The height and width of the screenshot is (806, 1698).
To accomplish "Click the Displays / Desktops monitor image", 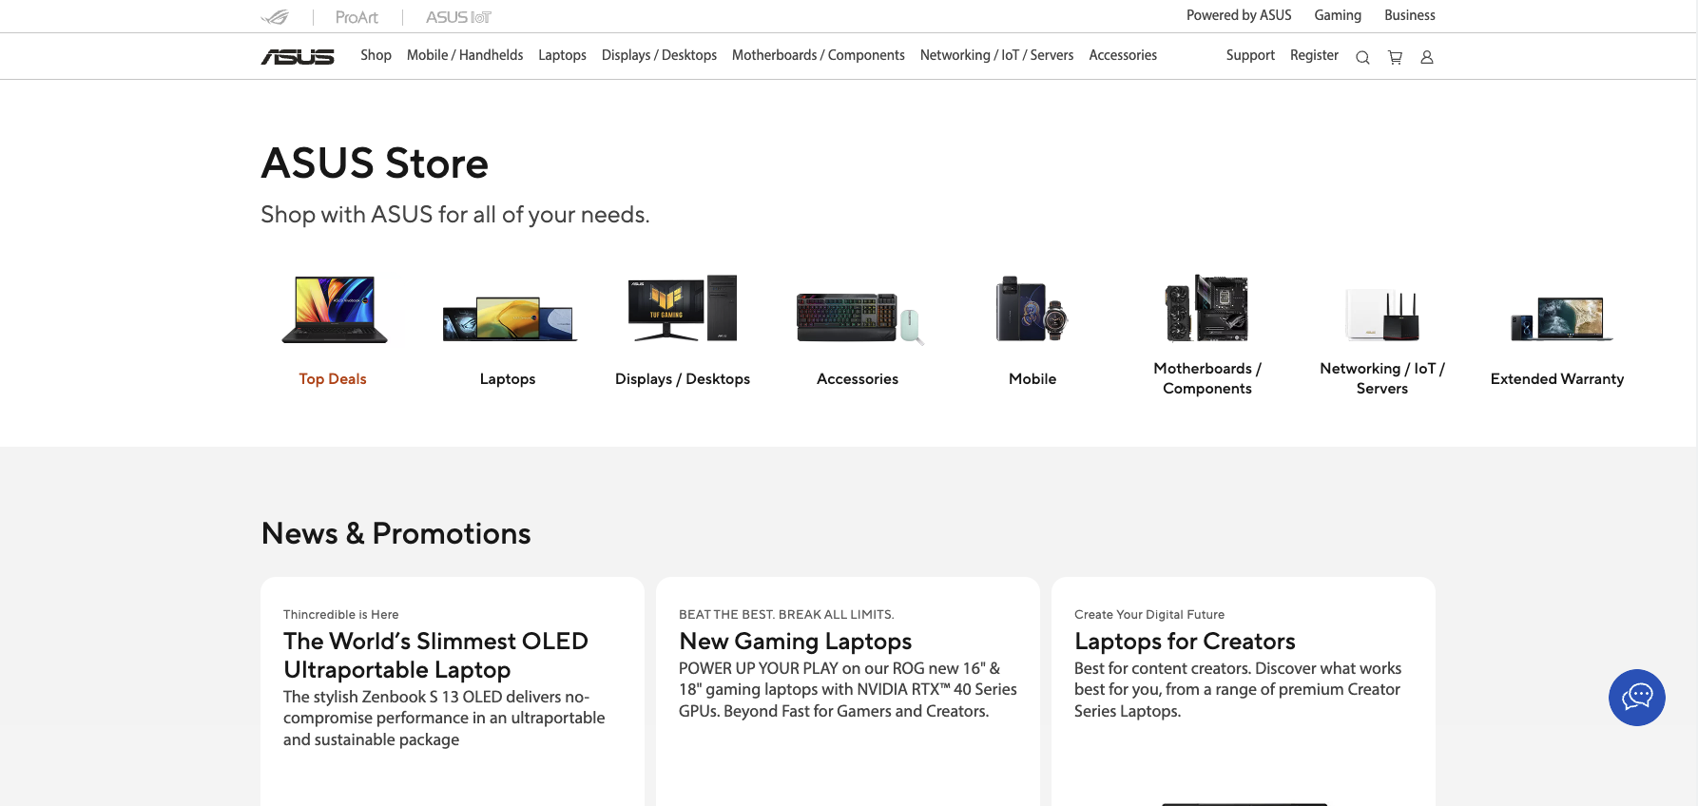I will (x=683, y=308).
